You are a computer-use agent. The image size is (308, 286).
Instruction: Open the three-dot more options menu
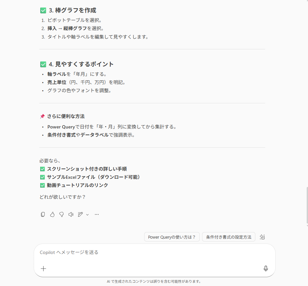[97, 214]
